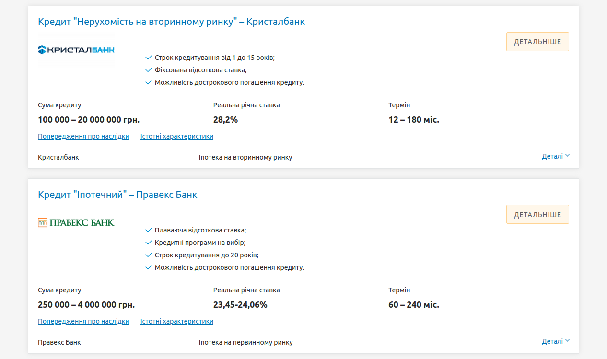This screenshot has height=359, width=607.
Task: Click the Кристалбанк logo image
Action: (76, 49)
